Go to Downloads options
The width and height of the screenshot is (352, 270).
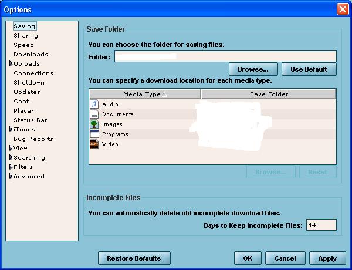click(x=31, y=55)
